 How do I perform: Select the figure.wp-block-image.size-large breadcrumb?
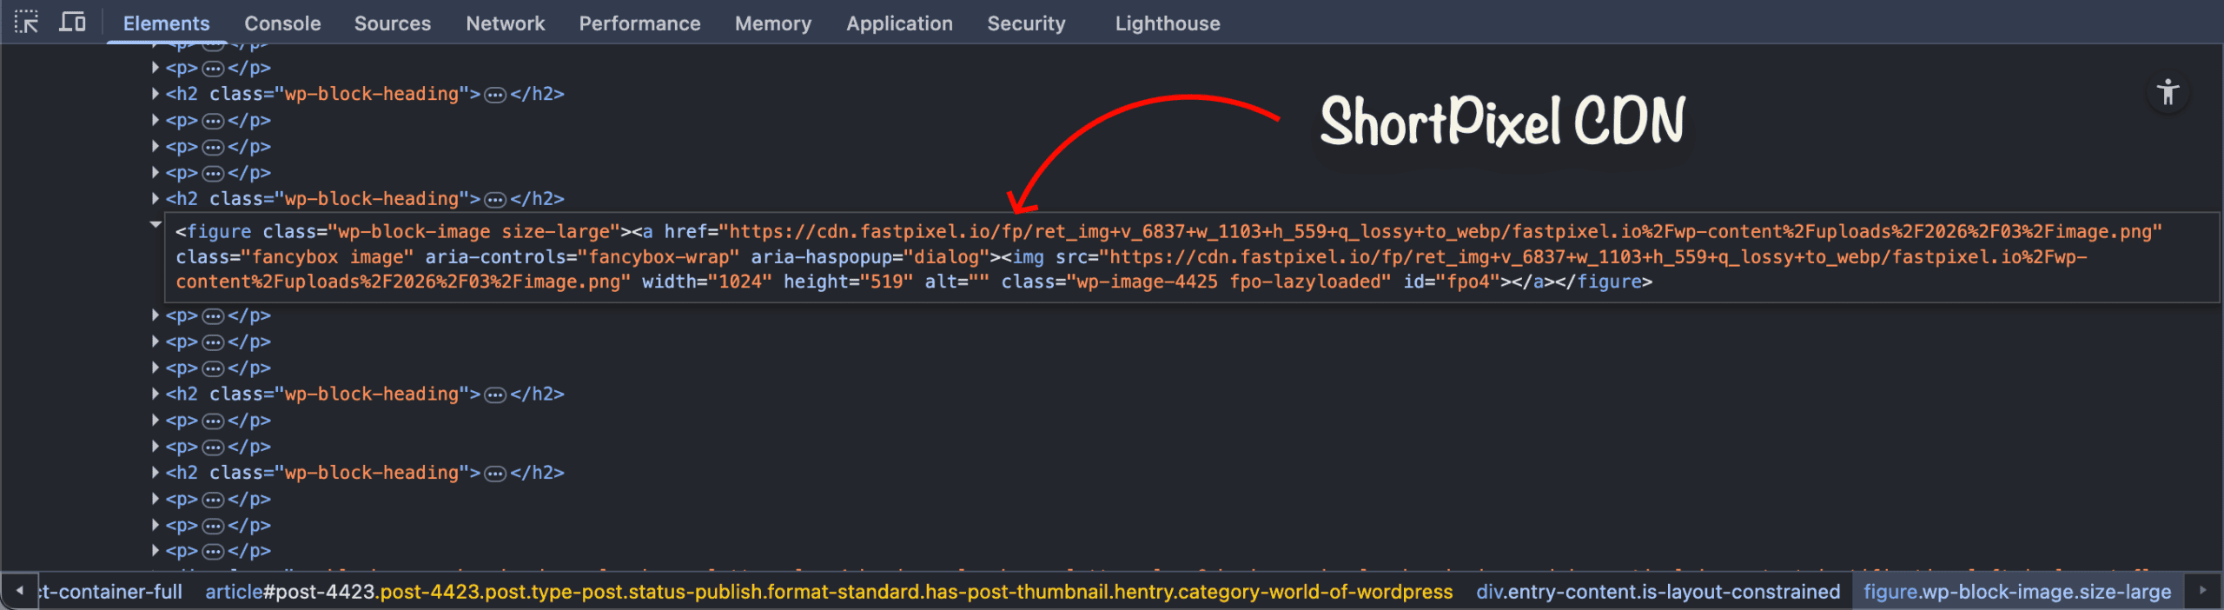pyautogui.click(x=2017, y=592)
